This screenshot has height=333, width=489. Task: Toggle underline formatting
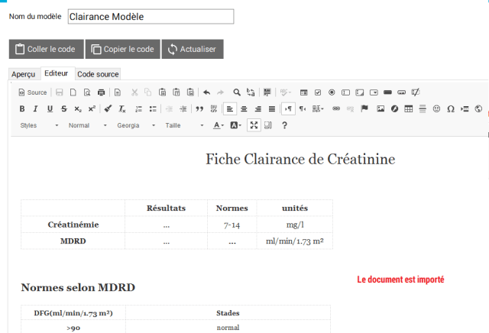coord(50,108)
